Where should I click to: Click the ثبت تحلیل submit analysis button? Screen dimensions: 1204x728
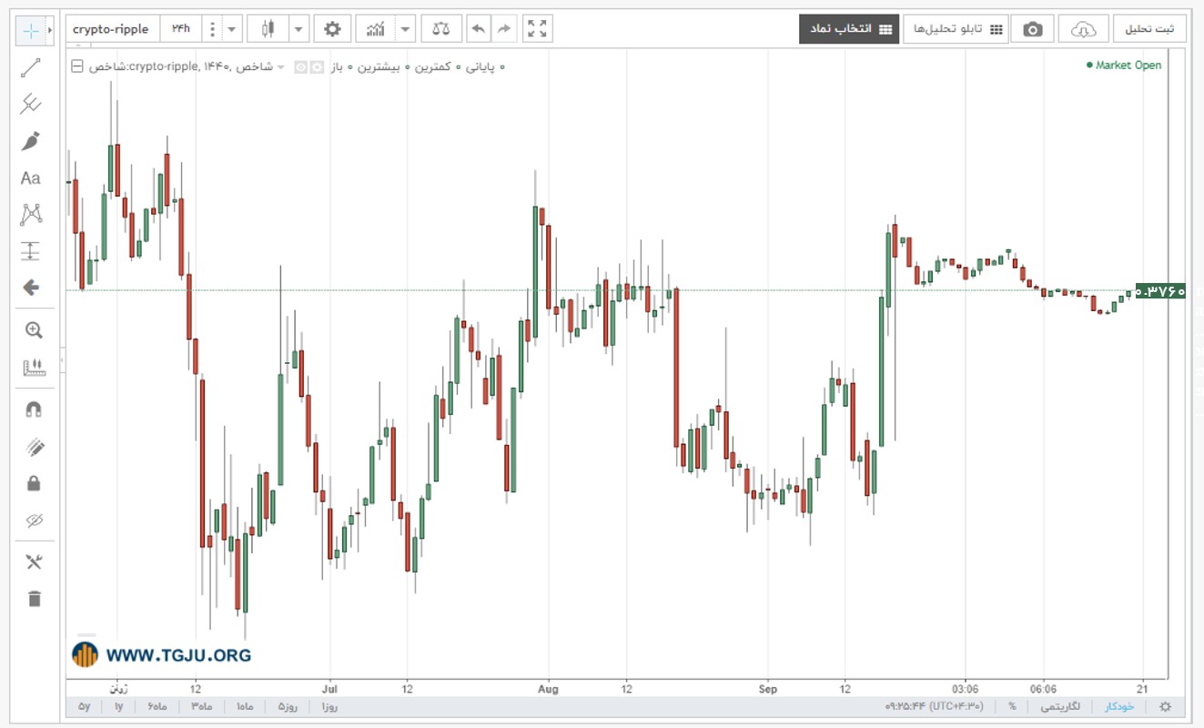pos(1149,29)
